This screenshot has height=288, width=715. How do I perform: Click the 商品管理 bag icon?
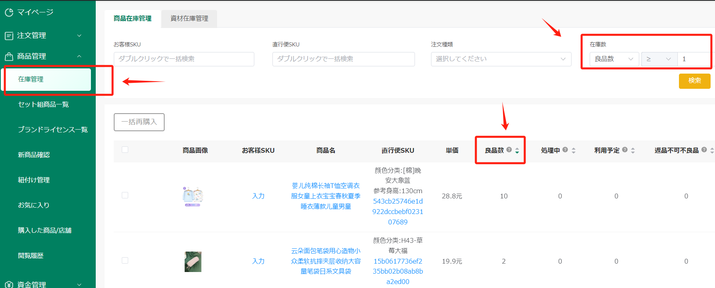click(9, 56)
